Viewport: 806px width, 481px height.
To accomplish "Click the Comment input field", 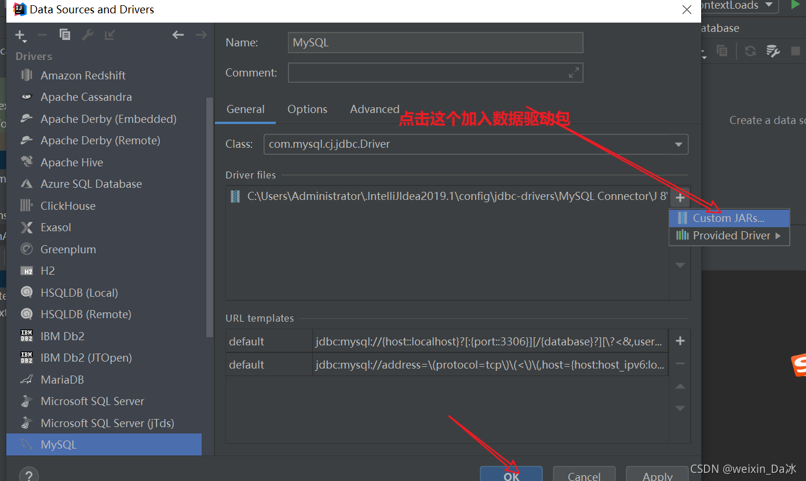I will click(x=435, y=72).
